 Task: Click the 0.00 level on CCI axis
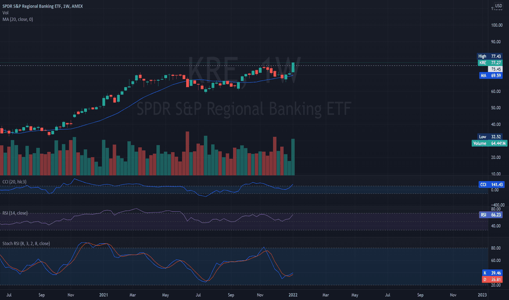(x=495, y=190)
